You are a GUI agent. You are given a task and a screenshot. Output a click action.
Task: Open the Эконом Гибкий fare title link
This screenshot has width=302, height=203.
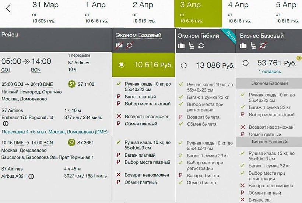(199, 36)
